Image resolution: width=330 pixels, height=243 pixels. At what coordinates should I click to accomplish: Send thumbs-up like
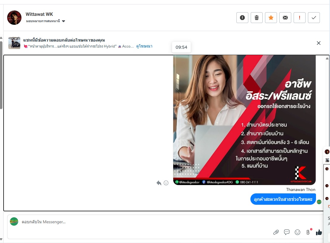point(319,232)
